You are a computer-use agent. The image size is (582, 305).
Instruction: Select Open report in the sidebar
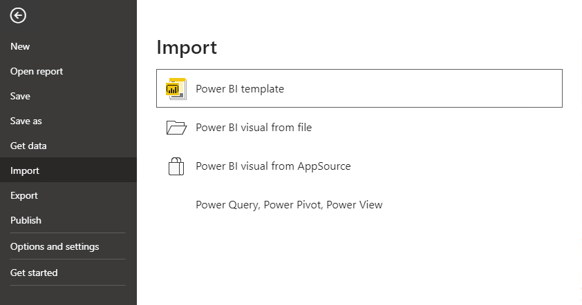(x=37, y=71)
